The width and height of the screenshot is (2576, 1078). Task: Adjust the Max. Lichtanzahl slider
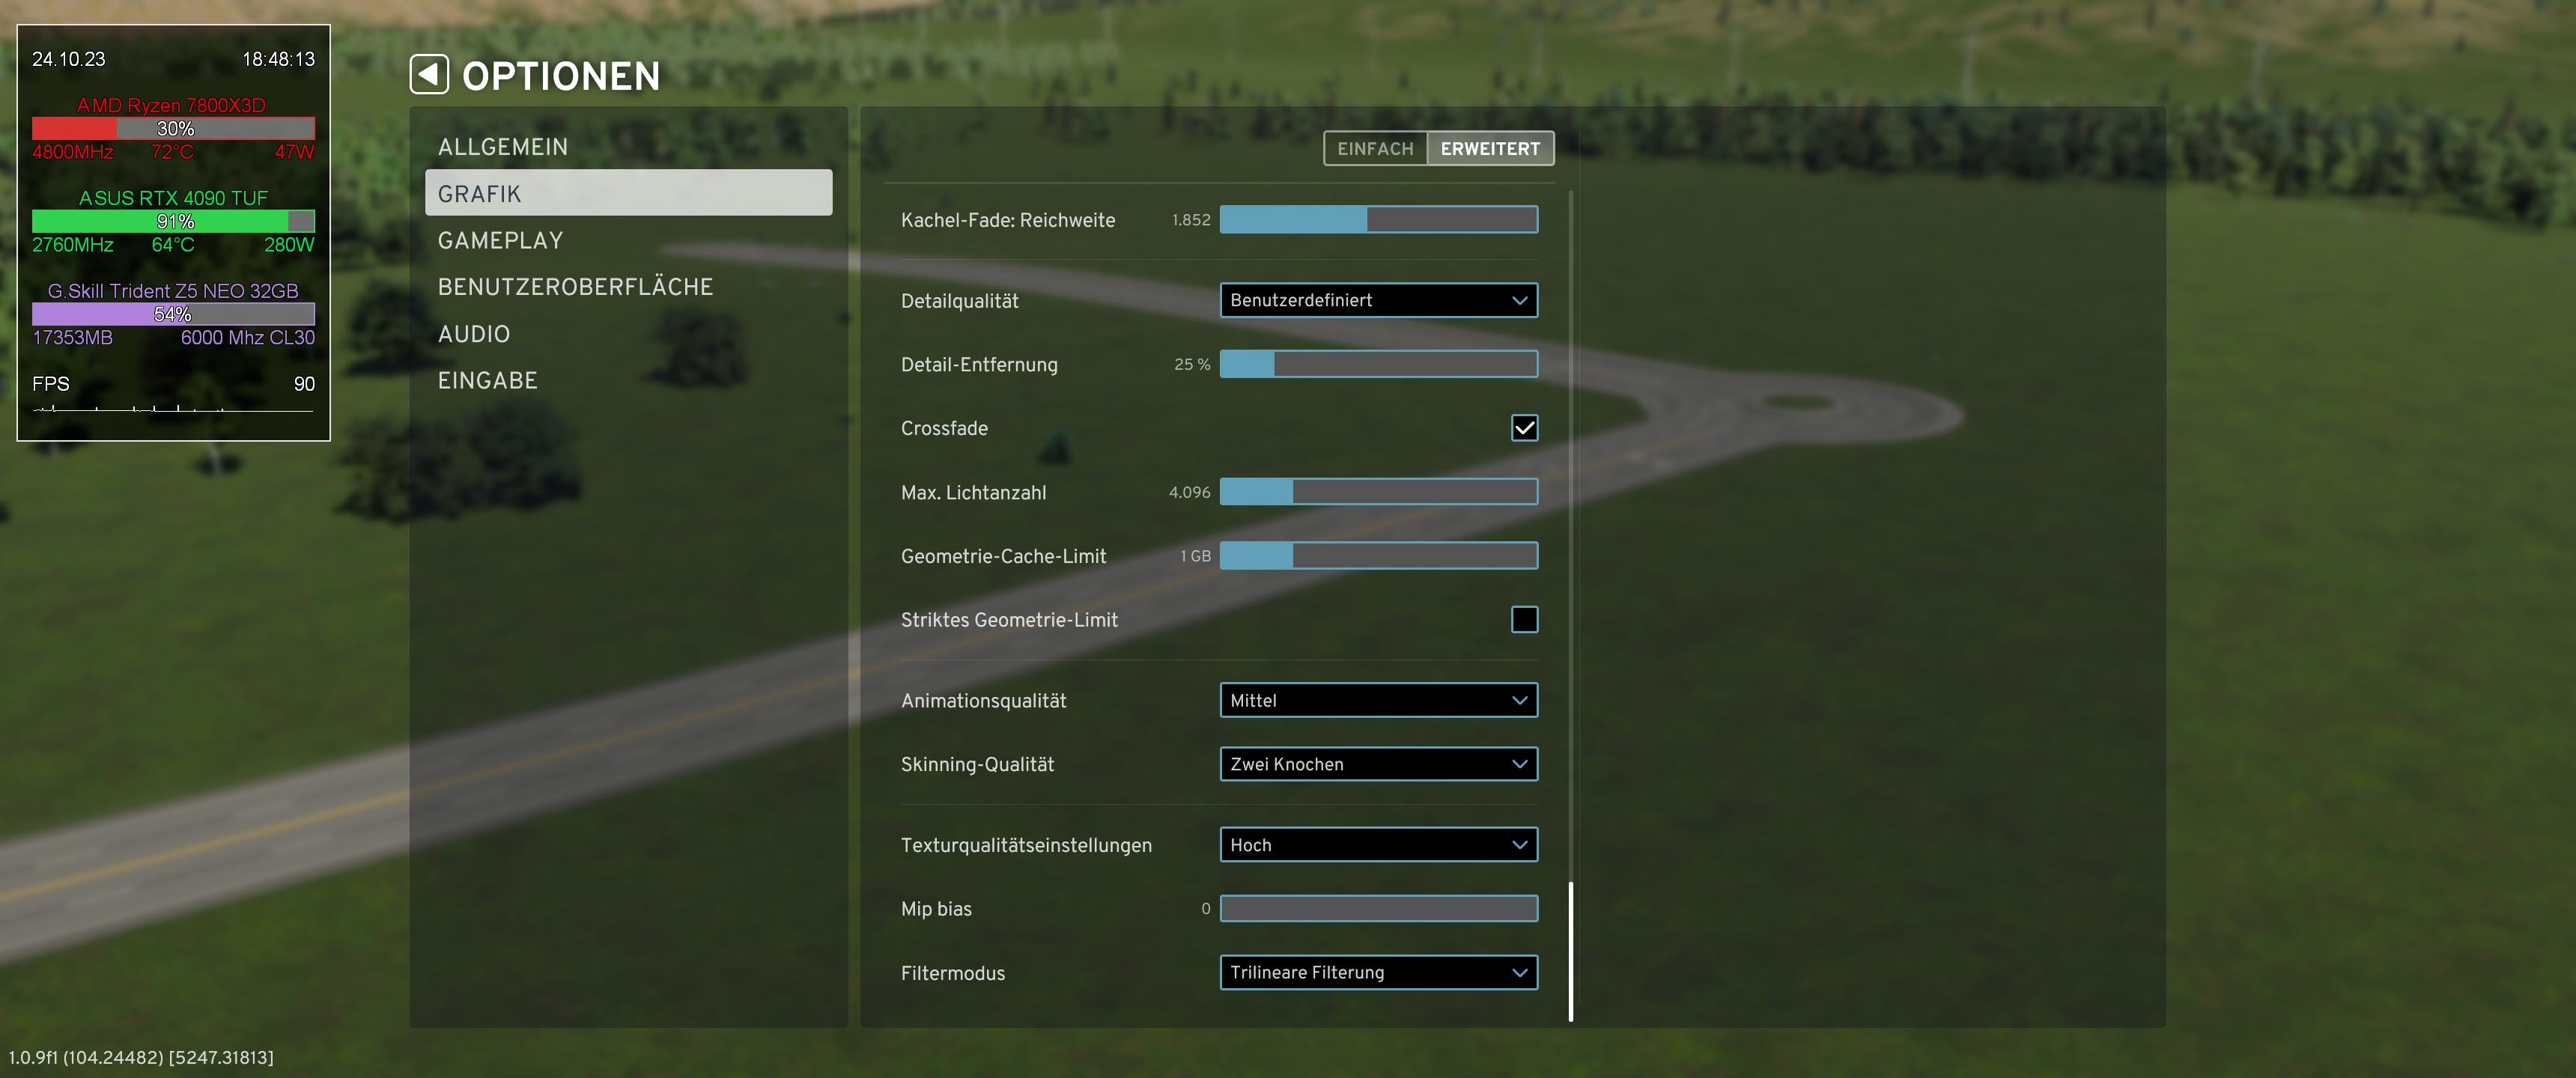point(1379,492)
